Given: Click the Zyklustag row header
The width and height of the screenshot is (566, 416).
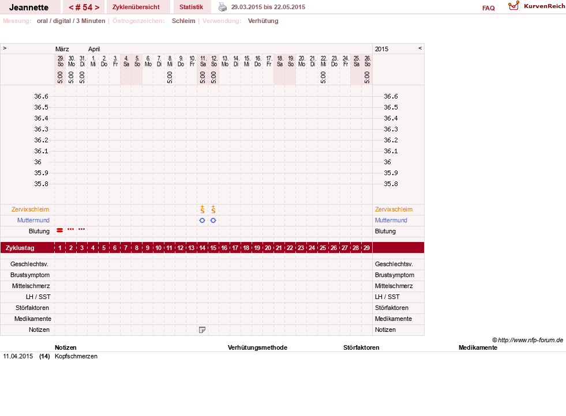Looking at the screenshot, I should [x=20, y=248].
